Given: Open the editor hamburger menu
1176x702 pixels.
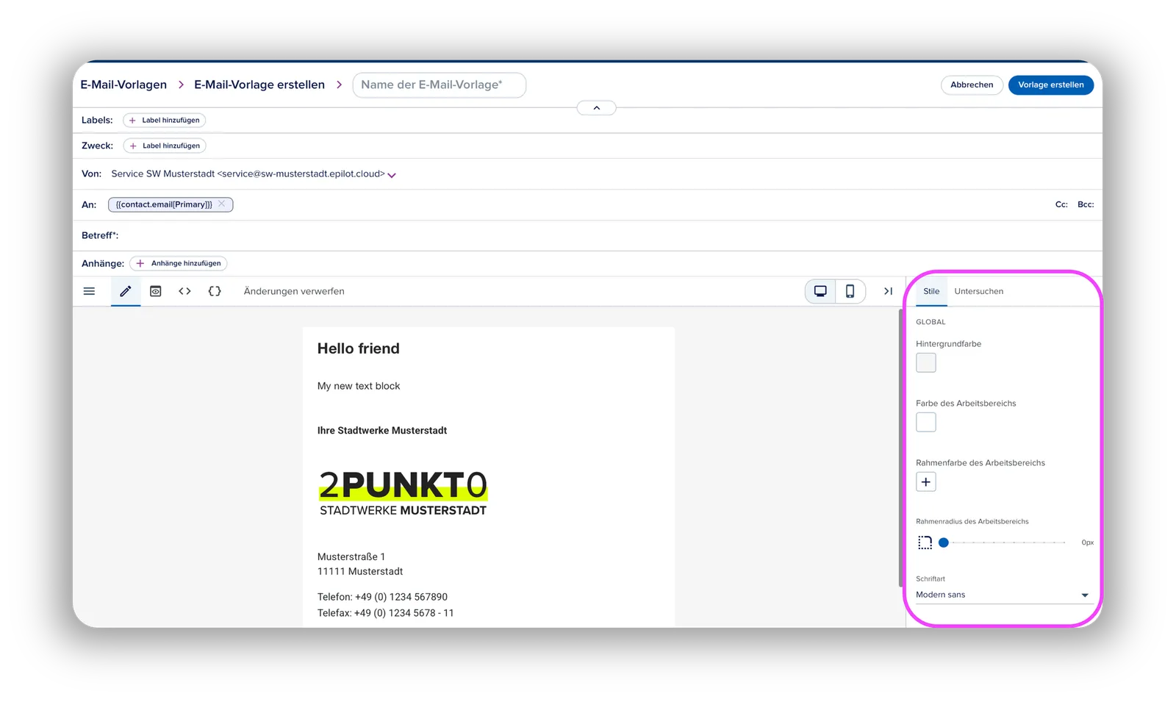Looking at the screenshot, I should point(89,291).
